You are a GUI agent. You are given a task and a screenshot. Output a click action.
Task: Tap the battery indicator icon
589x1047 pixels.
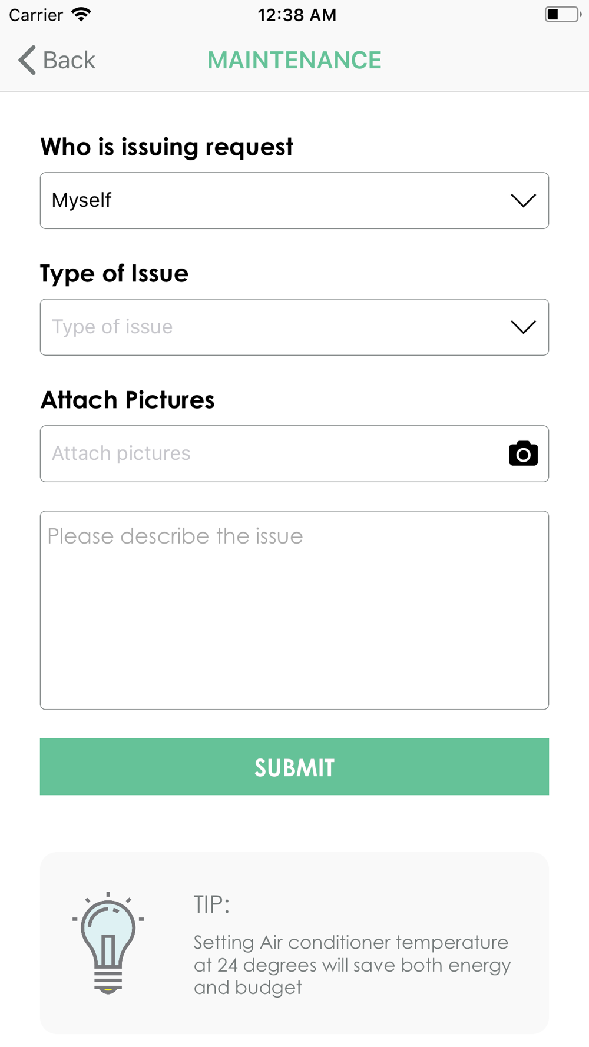tap(562, 15)
